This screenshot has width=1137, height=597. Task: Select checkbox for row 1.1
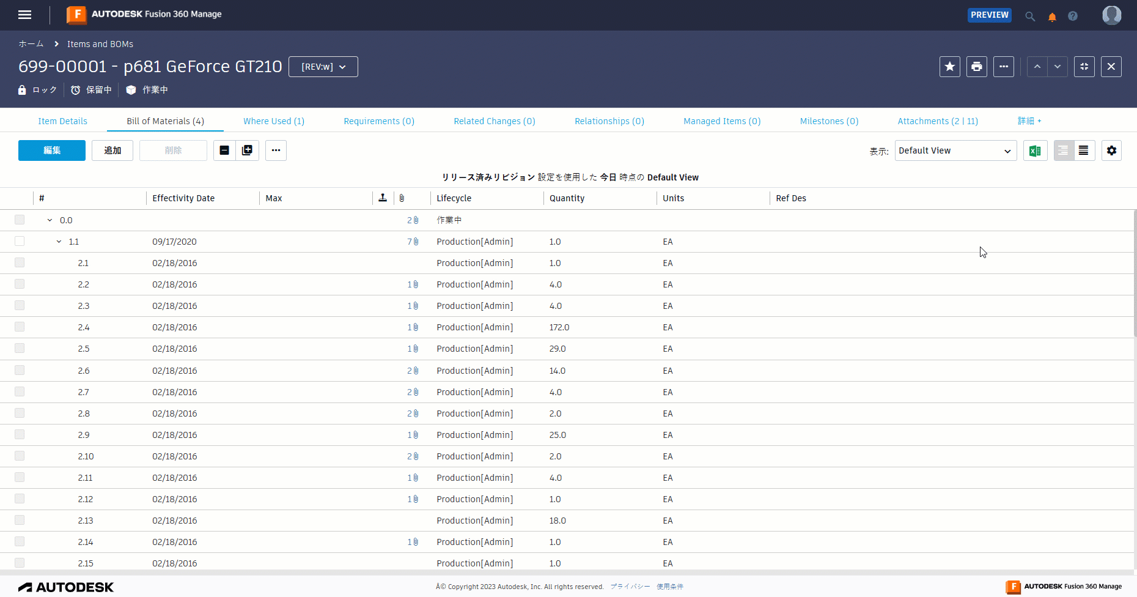coord(20,241)
